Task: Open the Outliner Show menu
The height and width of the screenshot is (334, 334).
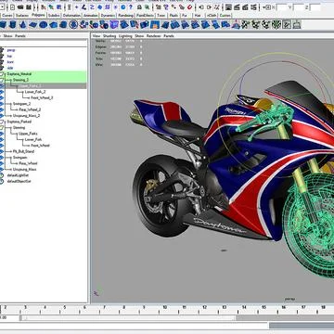Action: (7, 36)
